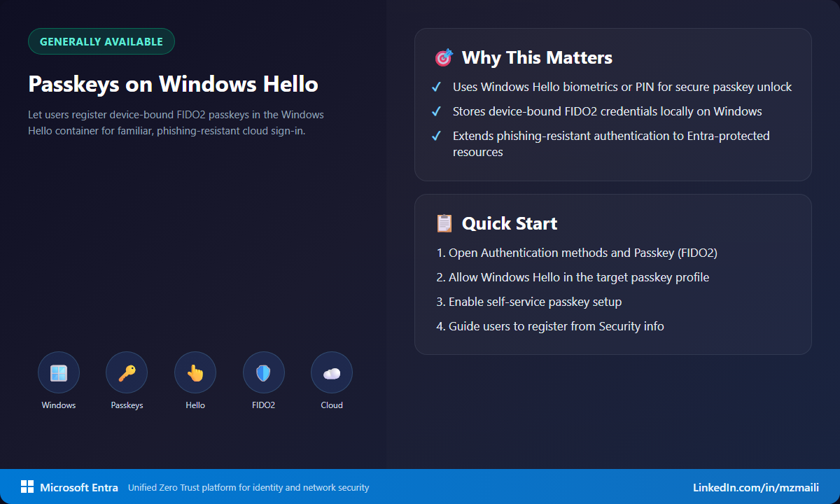Click the Windows label under its icon

pos(59,405)
